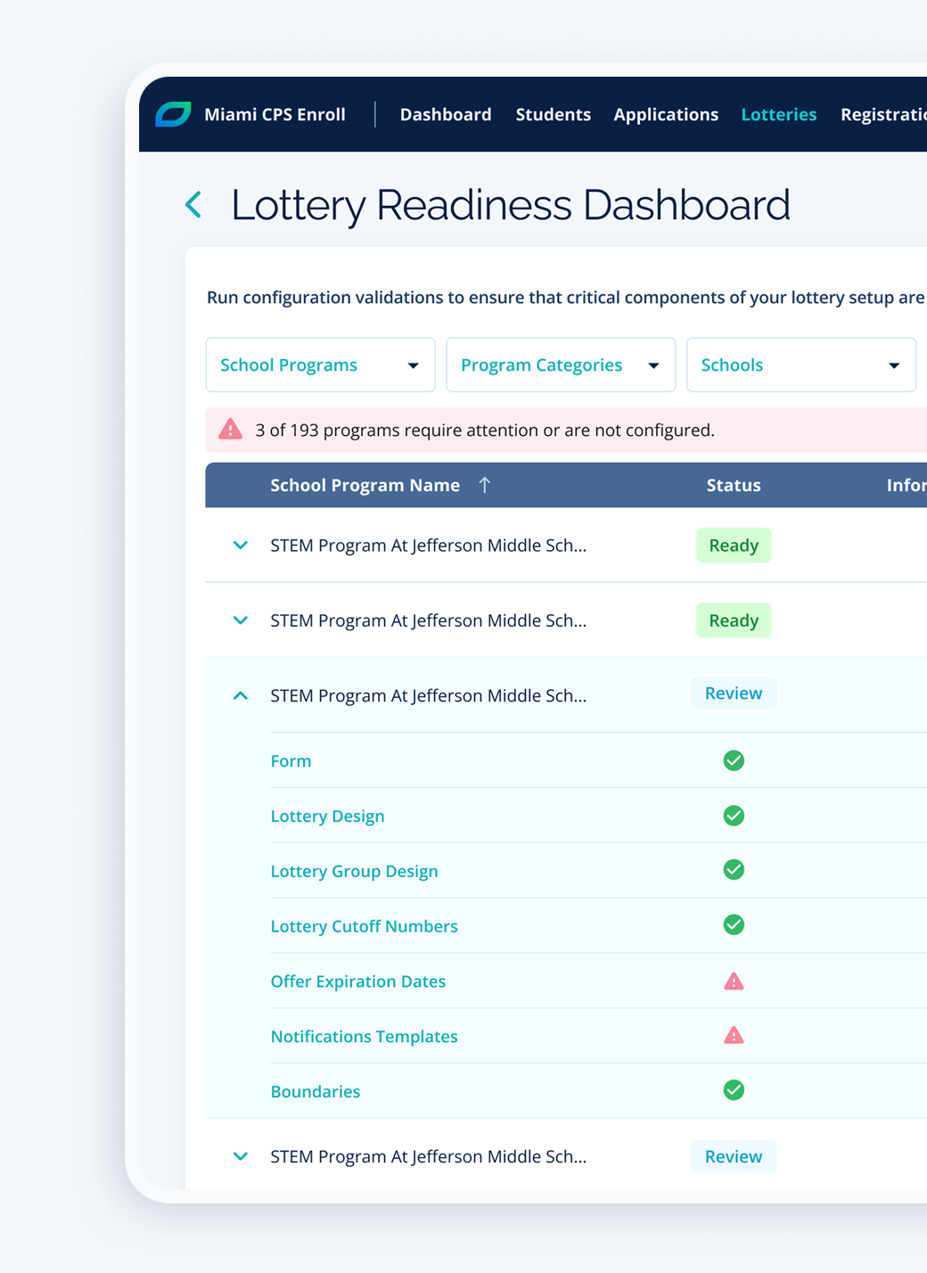Image resolution: width=927 pixels, height=1273 pixels.
Task: Open the Form link
Action: tap(291, 760)
